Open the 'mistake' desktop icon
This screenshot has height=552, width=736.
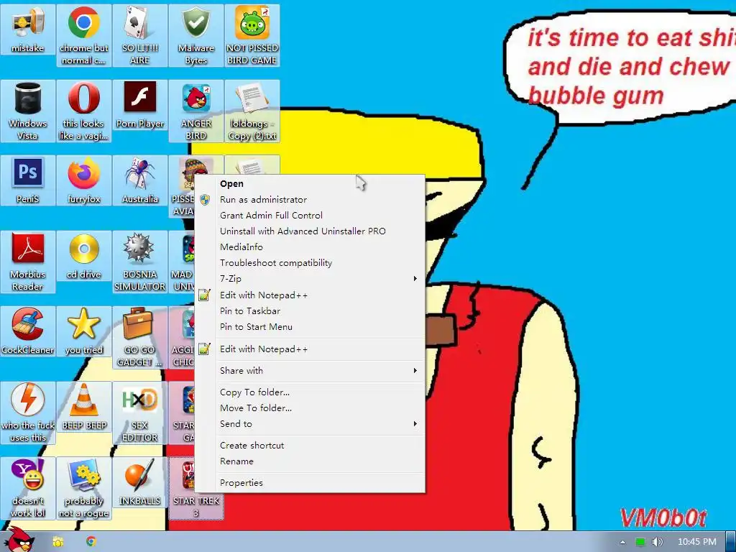pyautogui.click(x=28, y=29)
